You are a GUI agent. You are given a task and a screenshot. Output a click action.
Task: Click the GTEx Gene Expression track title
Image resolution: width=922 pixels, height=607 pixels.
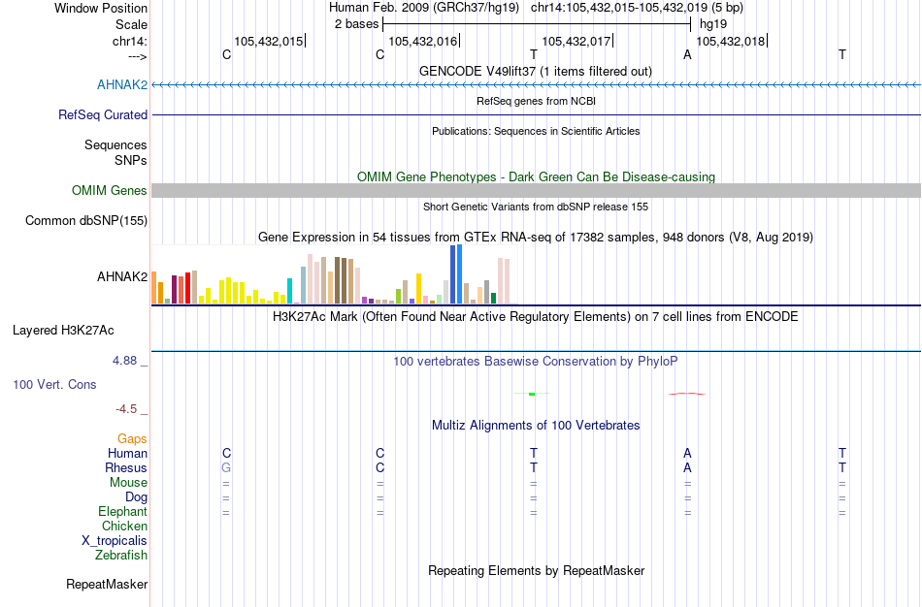[536, 237]
